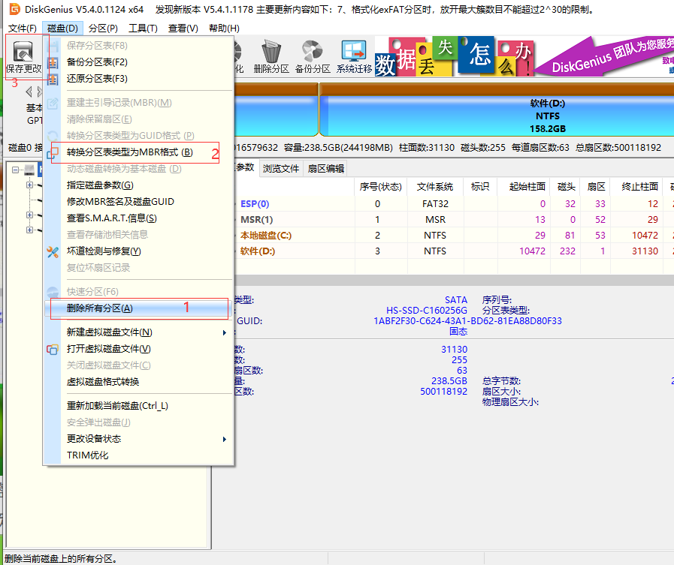Expand the first child node in disk tree

pos(29,185)
